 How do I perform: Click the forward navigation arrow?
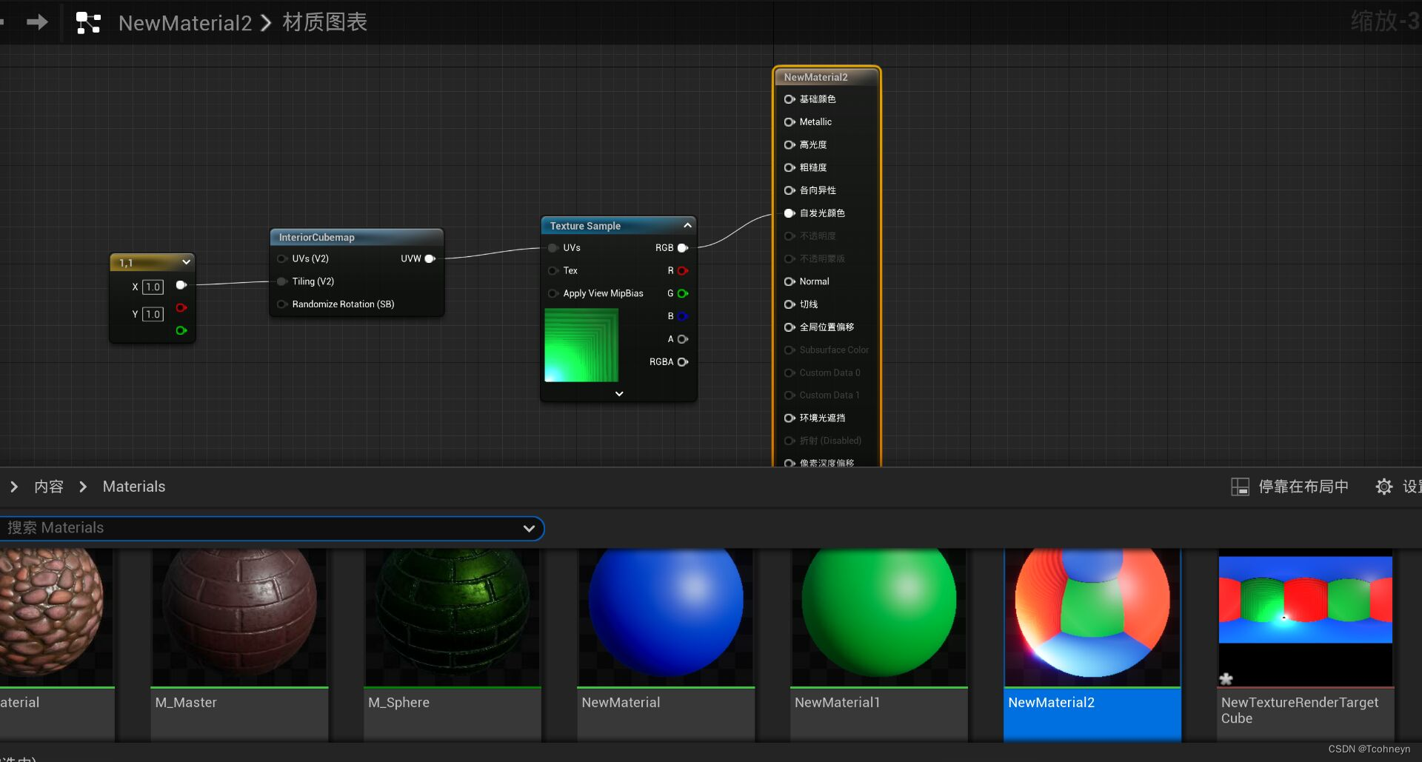pos(37,22)
